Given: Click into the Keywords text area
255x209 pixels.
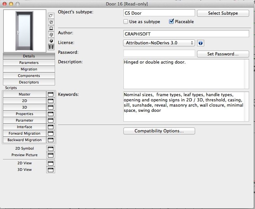Looking at the screenshot, I should (x=184, y=106).
